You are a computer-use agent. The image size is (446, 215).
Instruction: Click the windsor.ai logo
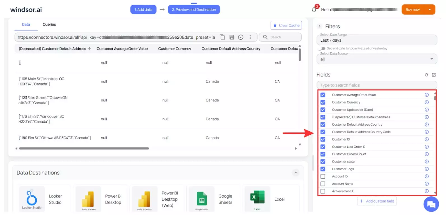[26, 10]
